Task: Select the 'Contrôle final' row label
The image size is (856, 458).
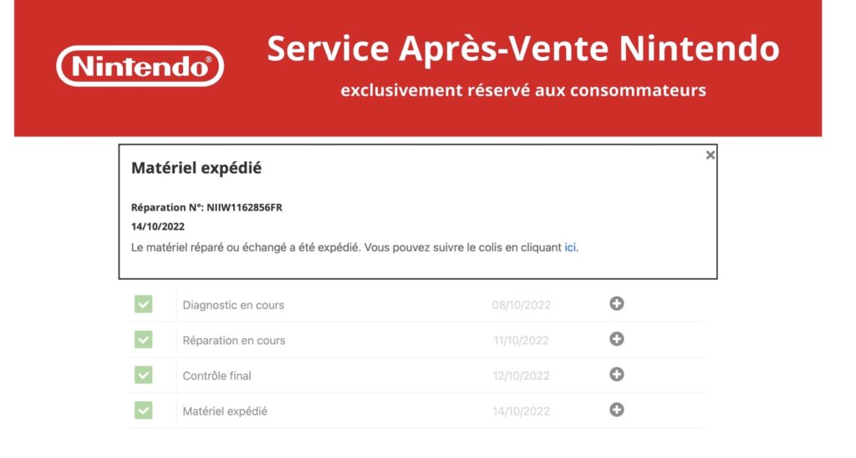Action: [x=217, y=376]
